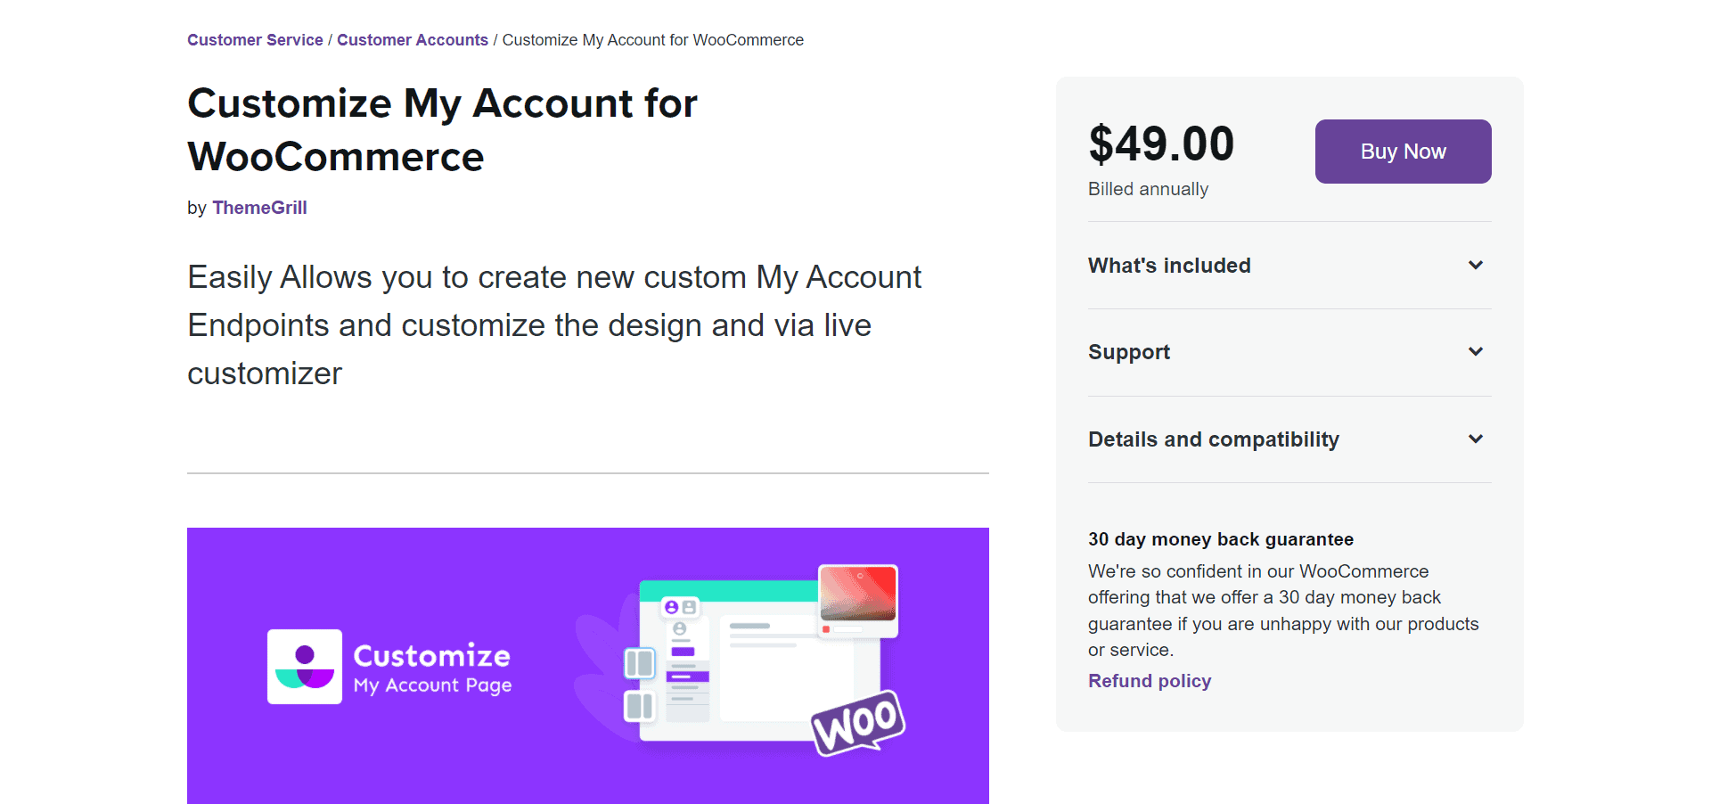Click the product title heading
Viewport: 1711px width, 804px height.
[x=442, y=130]
